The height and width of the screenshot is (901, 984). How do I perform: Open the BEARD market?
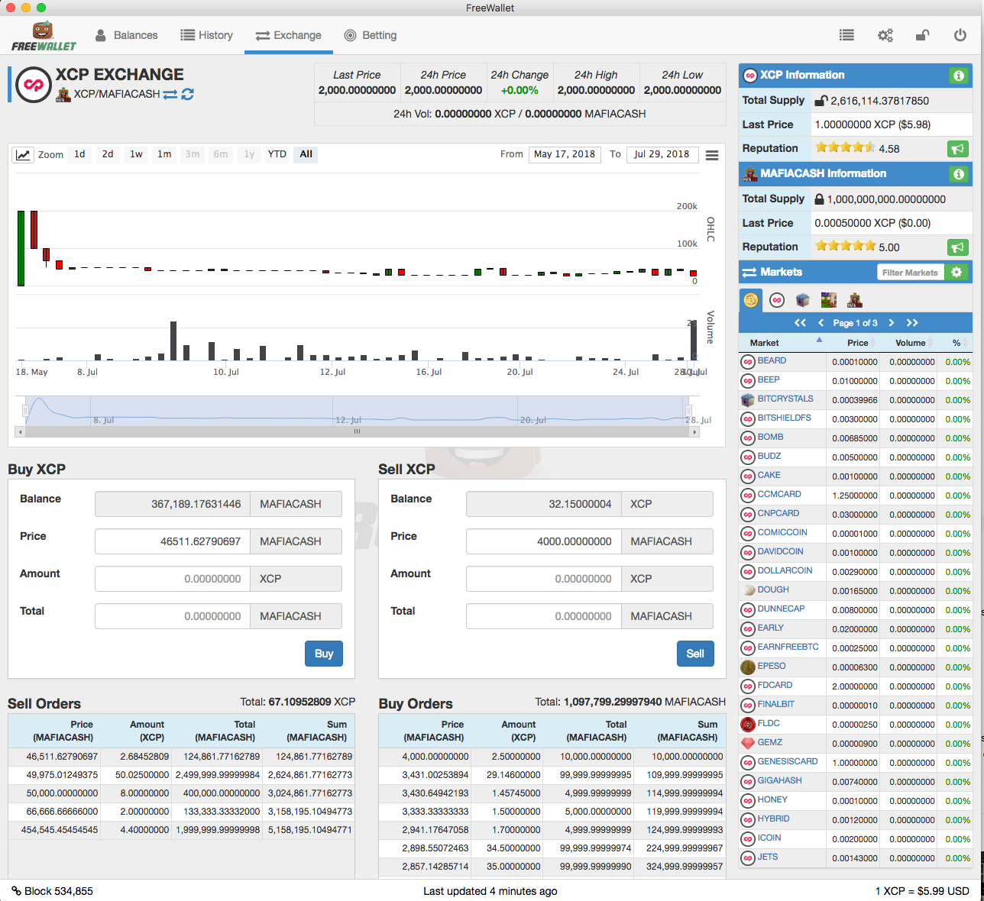click(x=772, y=361)
